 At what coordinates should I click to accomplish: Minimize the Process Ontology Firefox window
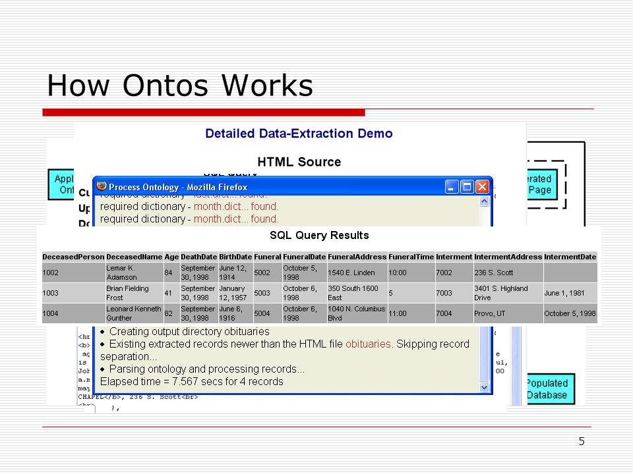click(x=452, y=186)
